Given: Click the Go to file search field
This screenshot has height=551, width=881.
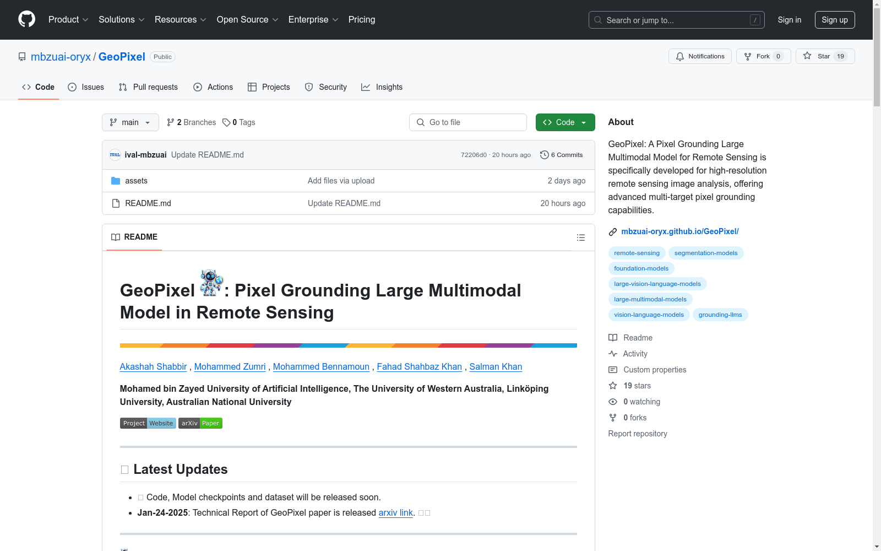Looking at the screenshot, I should pos(468,122).
